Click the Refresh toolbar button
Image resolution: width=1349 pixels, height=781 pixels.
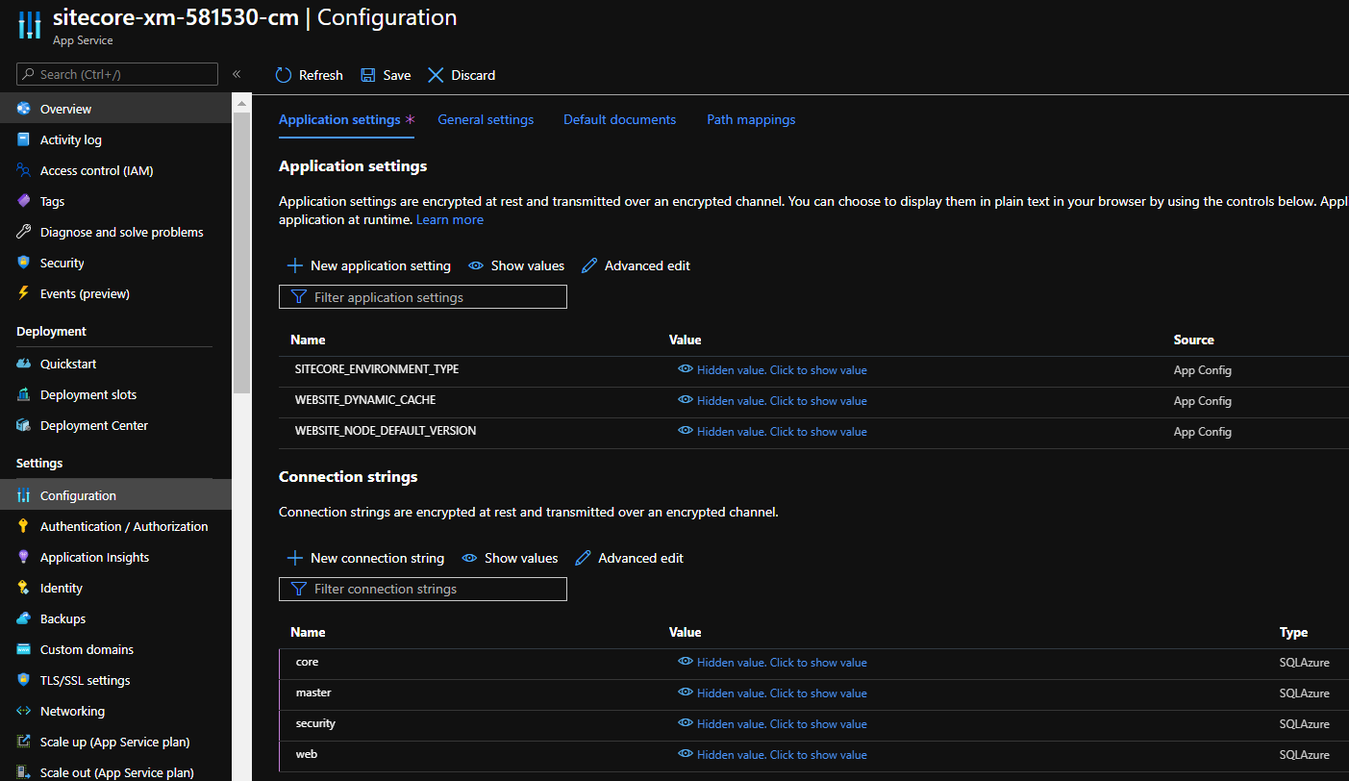pos(309,75)
